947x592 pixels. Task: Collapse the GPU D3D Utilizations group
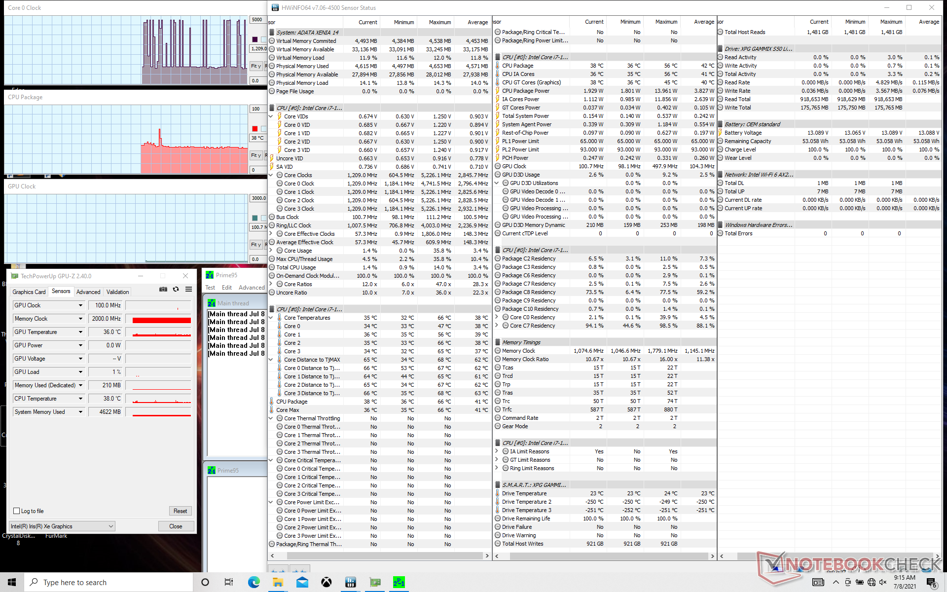click(497, 183)
